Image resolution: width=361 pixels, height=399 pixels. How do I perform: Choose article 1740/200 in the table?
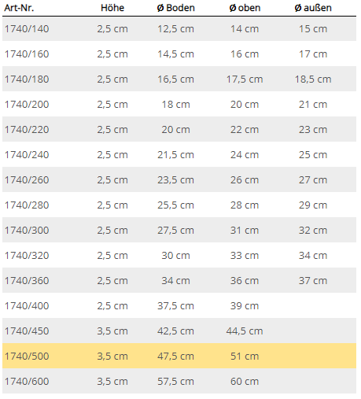(x=27, y=105)
